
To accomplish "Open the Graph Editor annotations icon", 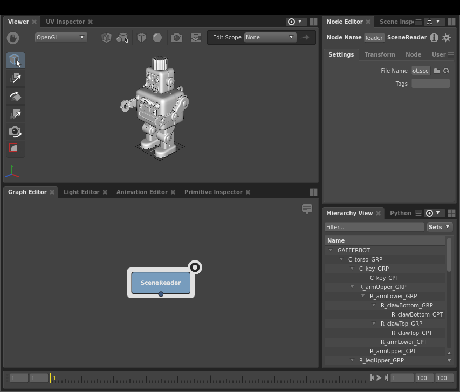I will (307, 209).
